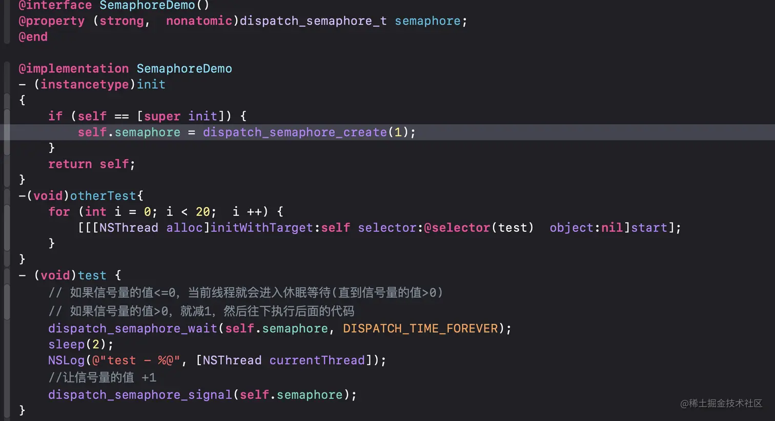
Task: Click the comment ending with +1
Action: click(102, 378)
